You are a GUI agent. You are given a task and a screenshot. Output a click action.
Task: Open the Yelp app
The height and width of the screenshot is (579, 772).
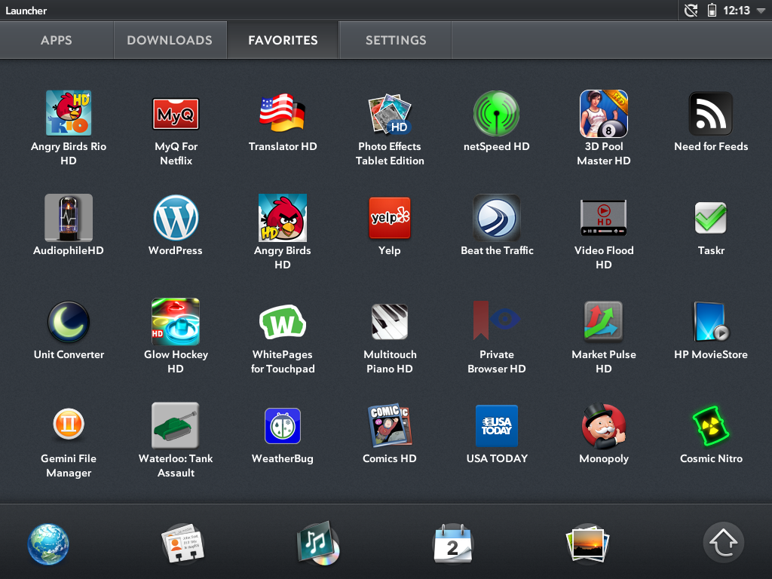coord(390,218)
